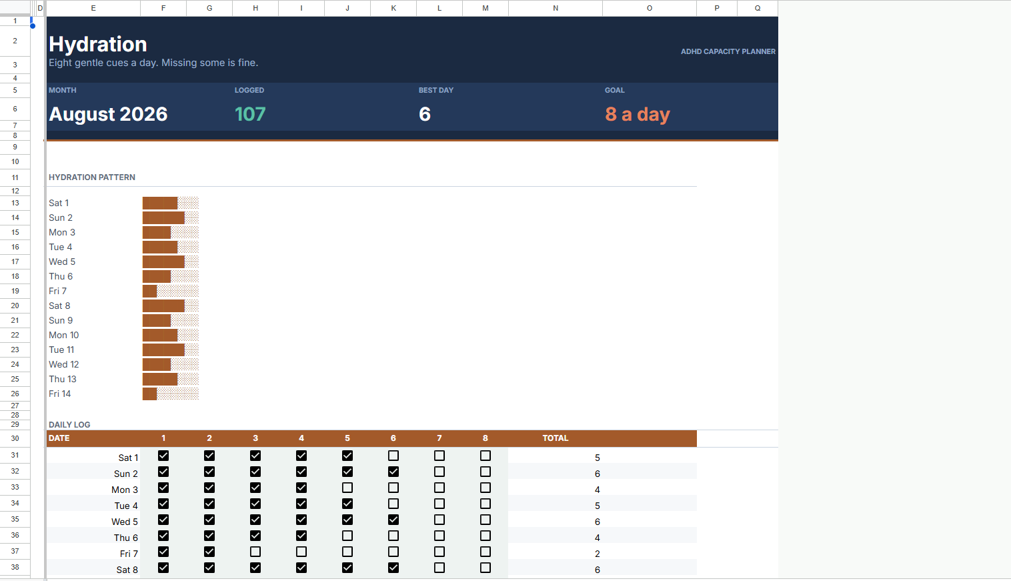The height and width of the screenshot is (581, 1011).
Task: Uncheck cue 3 for Mon 3
Action: (x=255, y=488)
